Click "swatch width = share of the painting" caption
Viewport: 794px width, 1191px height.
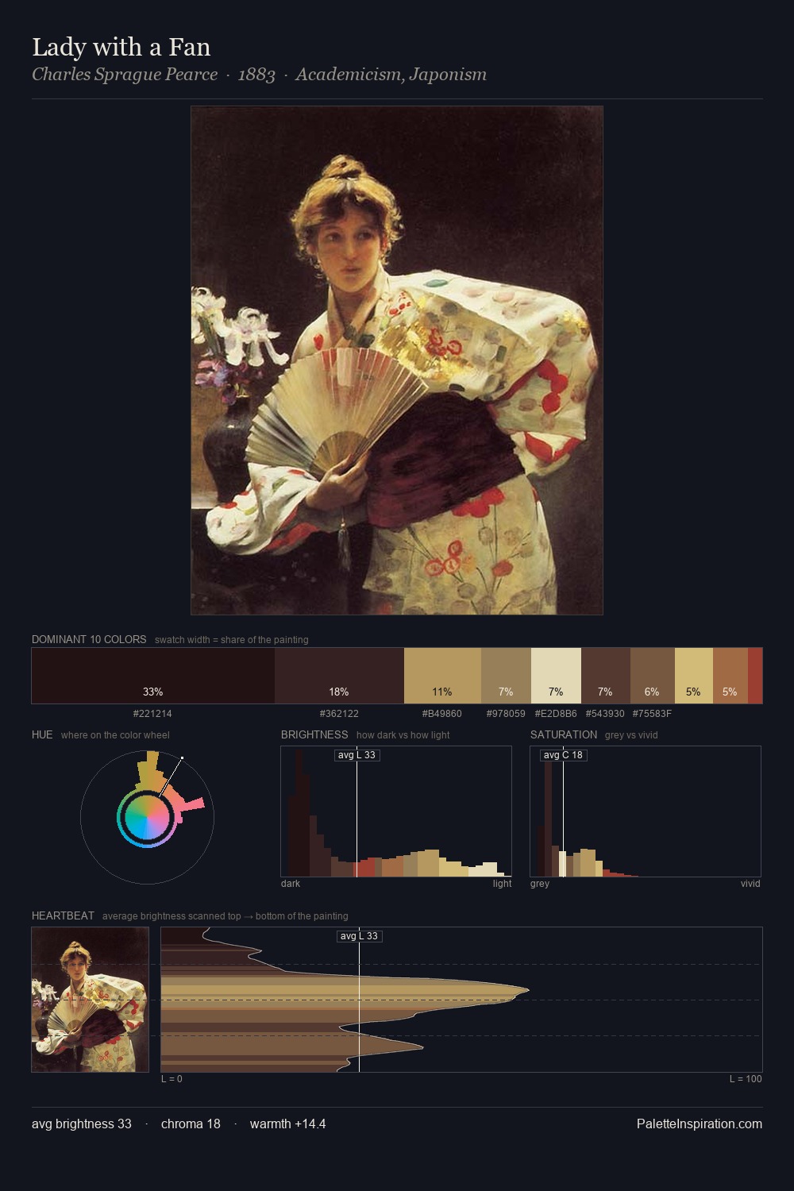point(232,640)
